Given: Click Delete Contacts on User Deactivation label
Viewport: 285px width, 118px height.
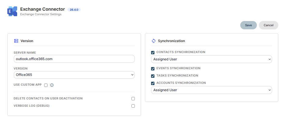Looking at the screenshot, I should click(48, 98).
